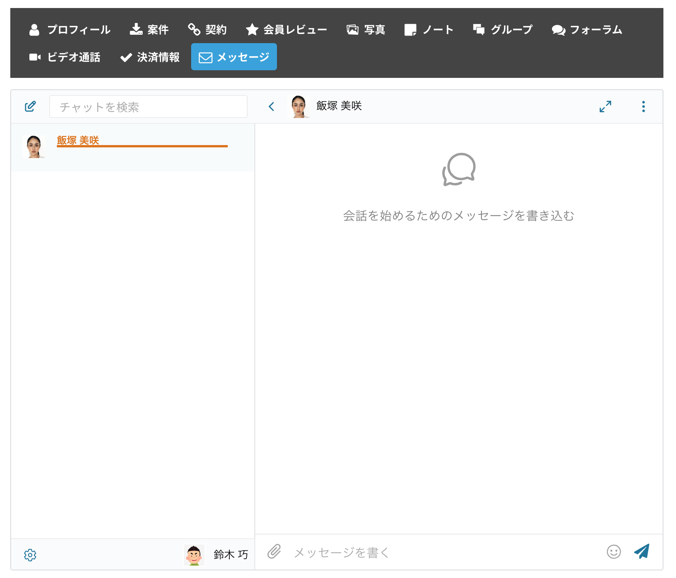The height and width of the screenshot is (578, 676).
Task: Select the 写真 tab
Action: pos(366,29)
